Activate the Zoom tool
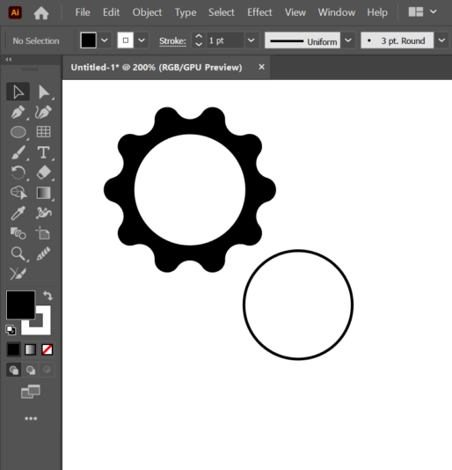 18,253
